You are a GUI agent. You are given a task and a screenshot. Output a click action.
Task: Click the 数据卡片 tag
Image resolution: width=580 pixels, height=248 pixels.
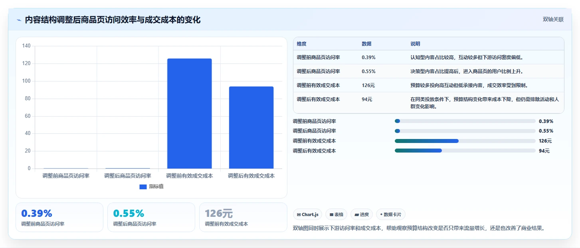pyautogui.click(x=391, y=214)
